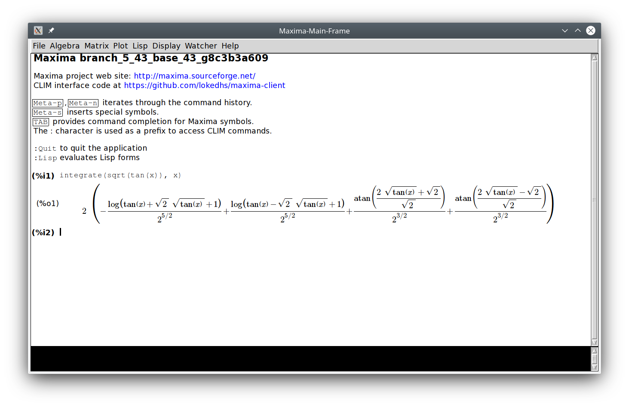Click the Meta-n key label
The image size is (629, 407).
click(83, 103)
